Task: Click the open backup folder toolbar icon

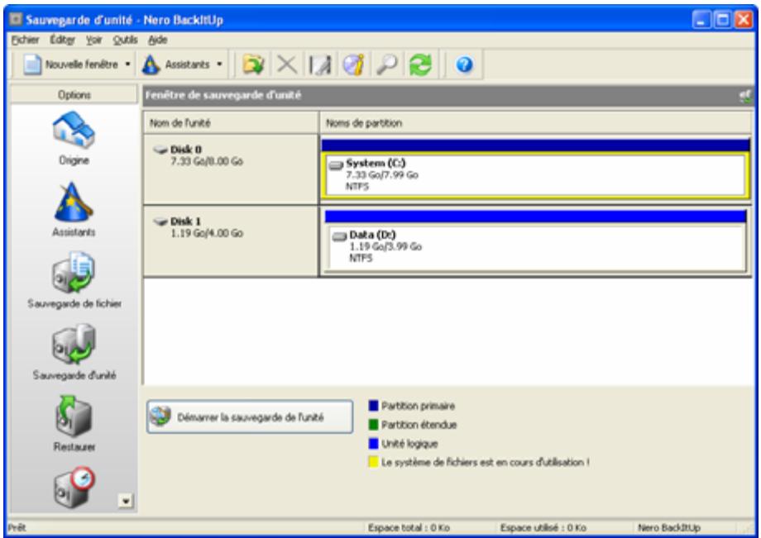Action: click(253, 64)
